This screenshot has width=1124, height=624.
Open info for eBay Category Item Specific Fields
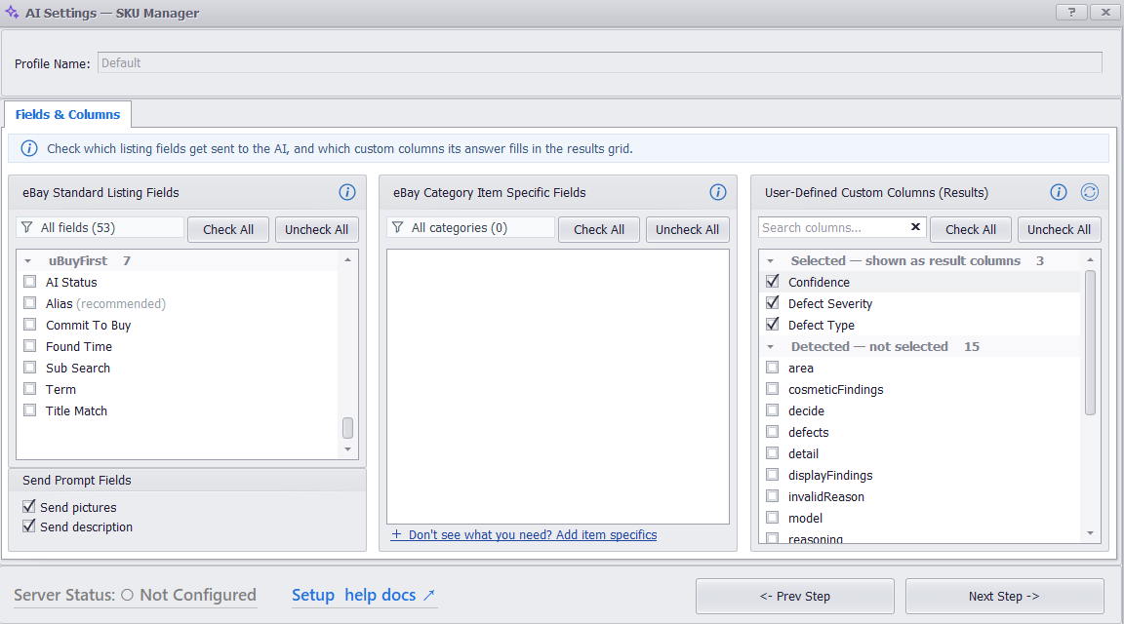[717, 192]
